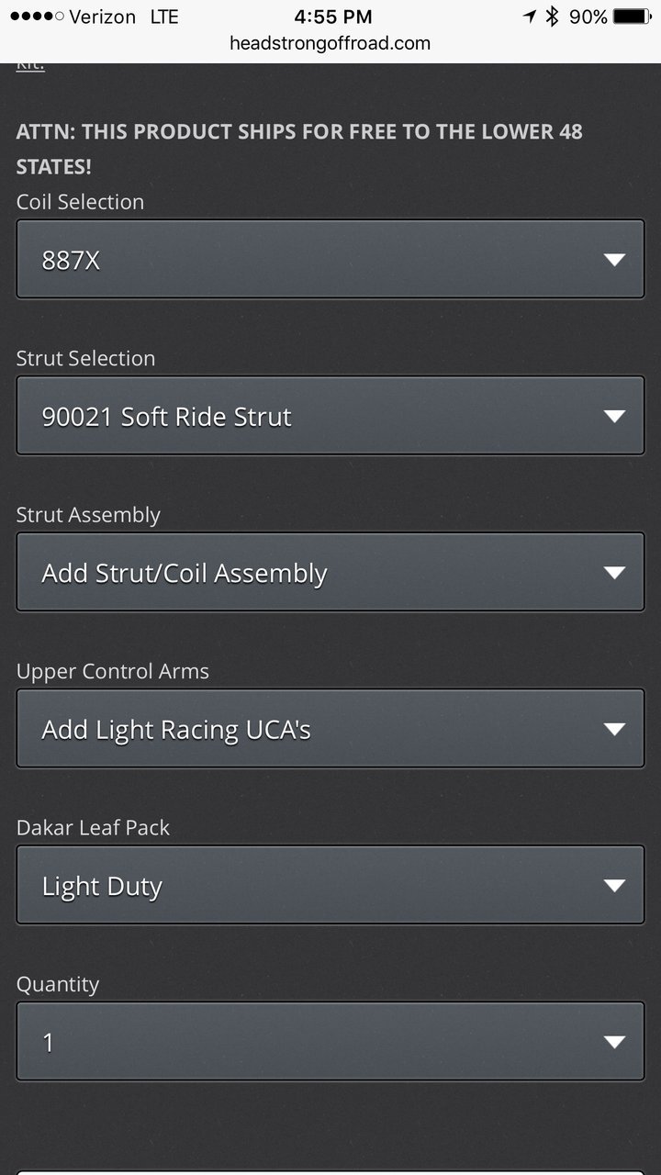
Task: Tap the 4:55 PM clock in status bar
Action: point(332,17)
